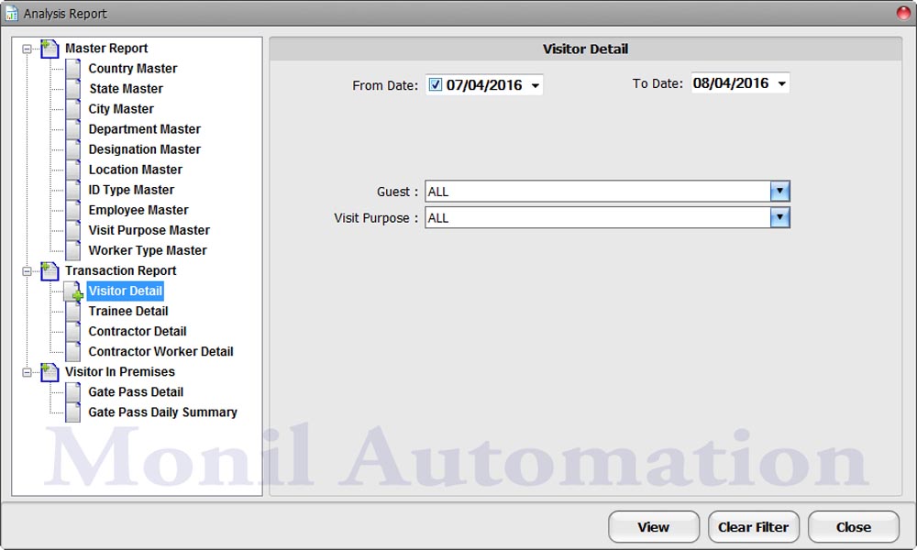Click the To Date value 08/04/2016
The height and width of the screenshot is (550, 917).
pyautogui.click(x=731, y=83)
